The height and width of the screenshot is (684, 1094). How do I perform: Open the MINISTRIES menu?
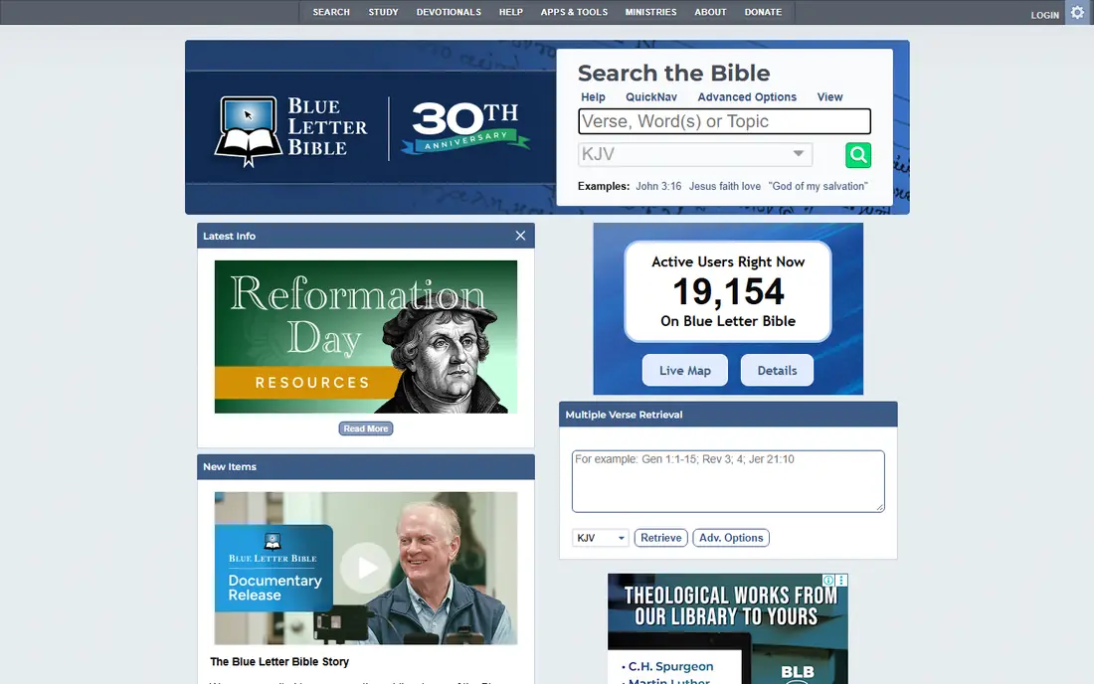[651, 12]
